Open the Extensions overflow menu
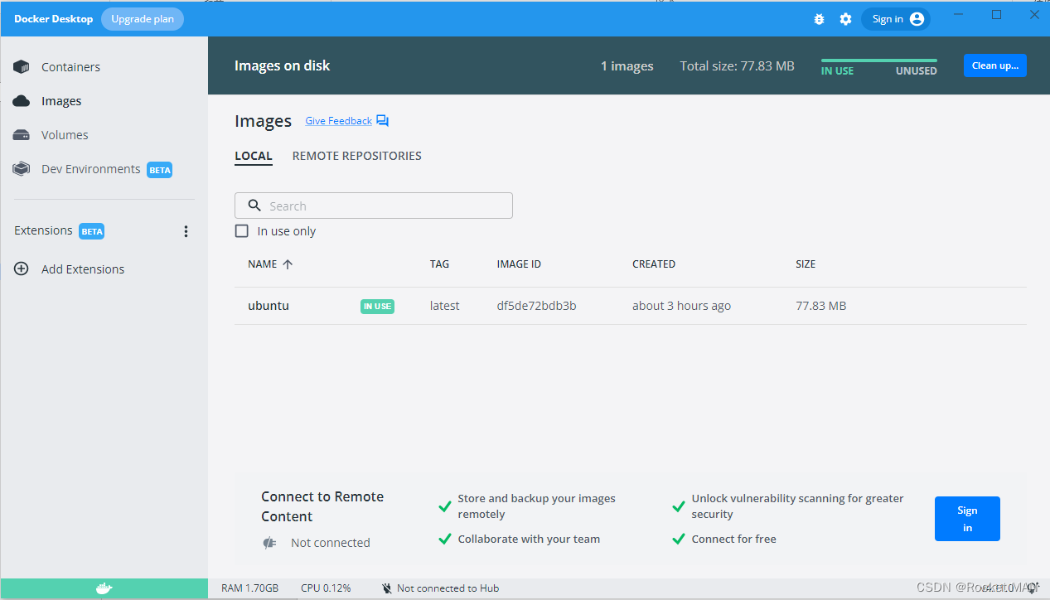The image size is (1050, 600). (x=186, y=230)
